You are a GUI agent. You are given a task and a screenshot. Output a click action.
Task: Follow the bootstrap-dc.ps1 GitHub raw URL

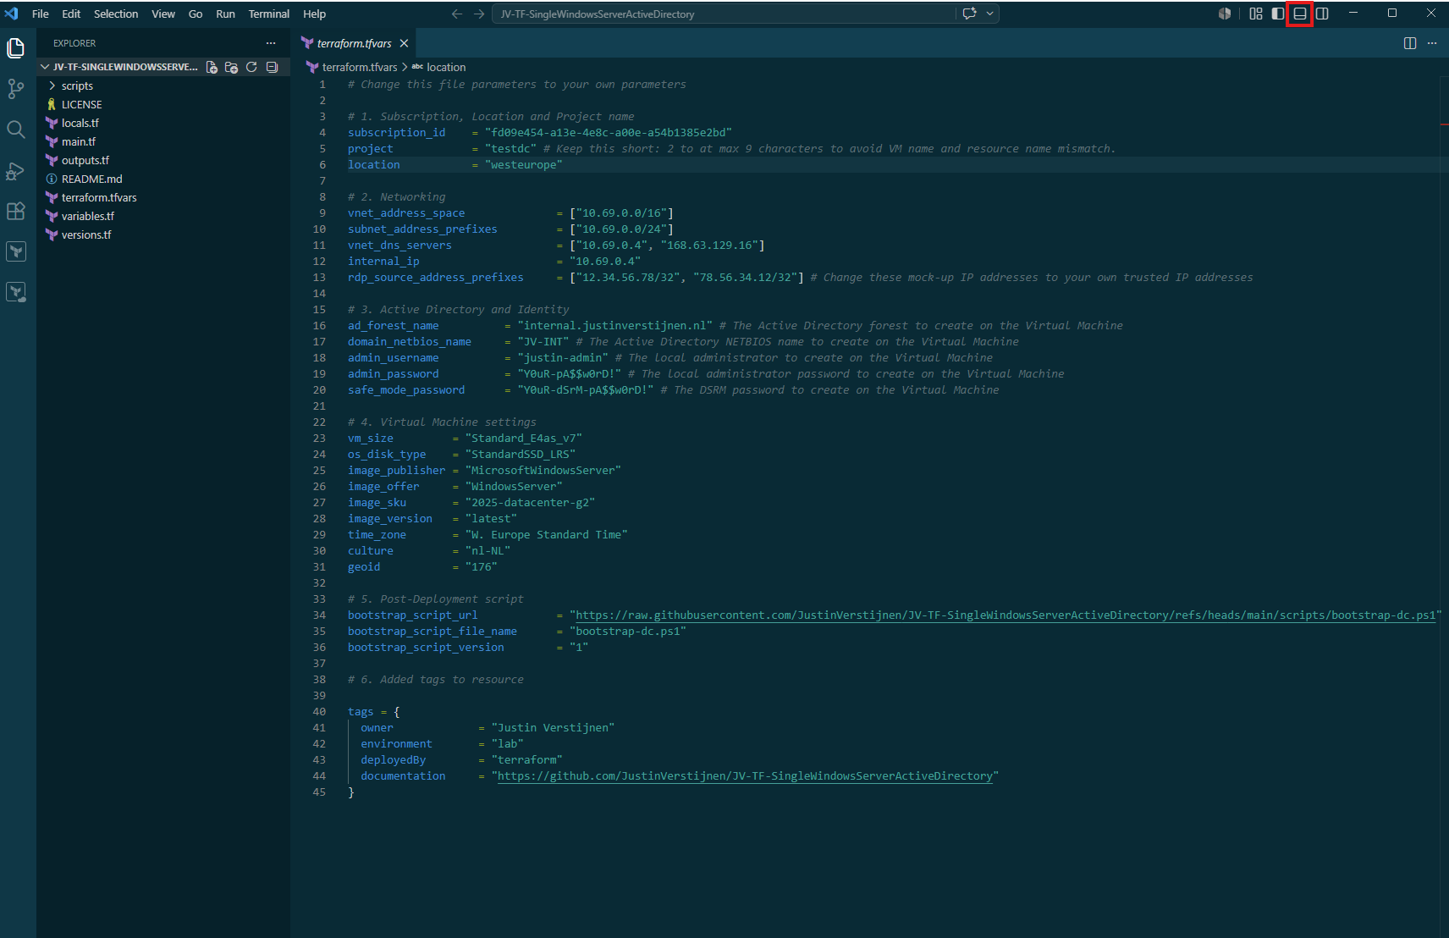[1005, 615]
